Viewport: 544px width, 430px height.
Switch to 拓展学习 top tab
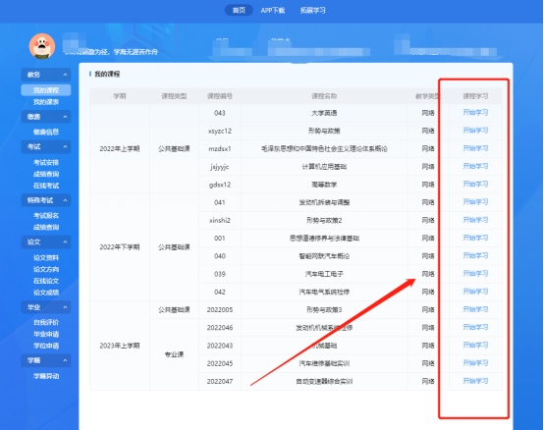313,11
